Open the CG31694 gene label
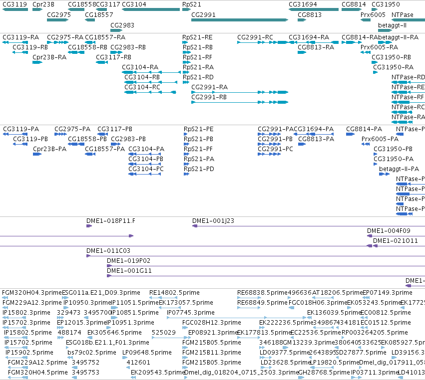 pos(303,4)
